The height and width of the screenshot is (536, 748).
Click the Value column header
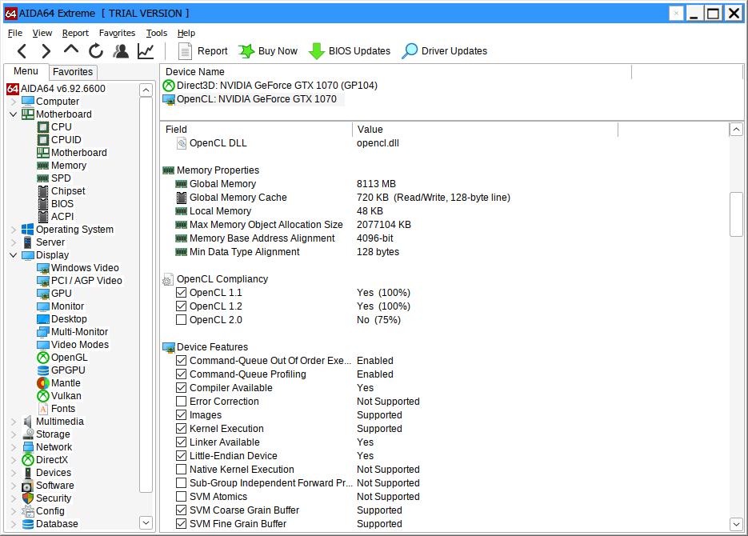pos(485,130)
